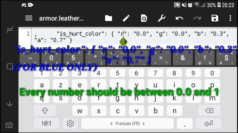Tap the letter c key
Viewport: 238px width, 133px height.
tap(118, 111)
